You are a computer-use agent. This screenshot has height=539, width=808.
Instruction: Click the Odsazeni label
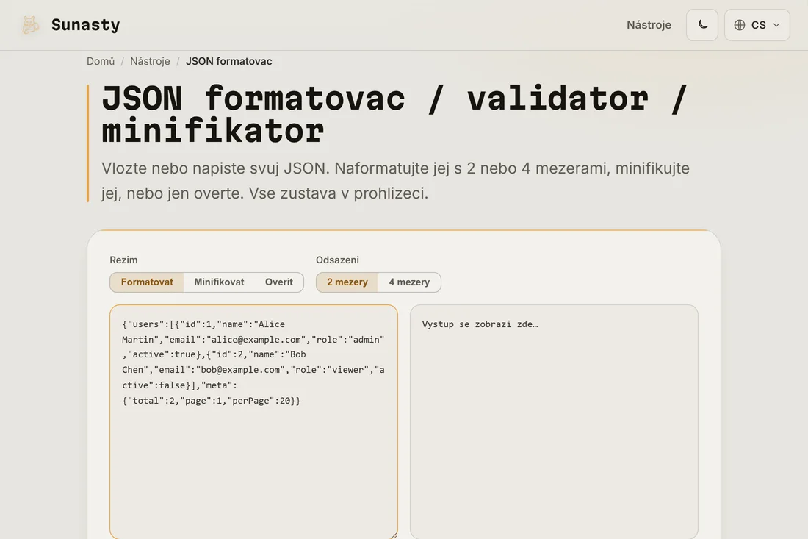pos(338,260)
